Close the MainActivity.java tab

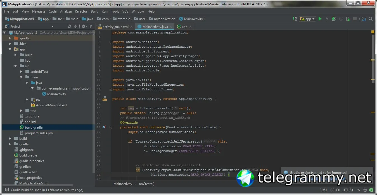coord(171,27)
